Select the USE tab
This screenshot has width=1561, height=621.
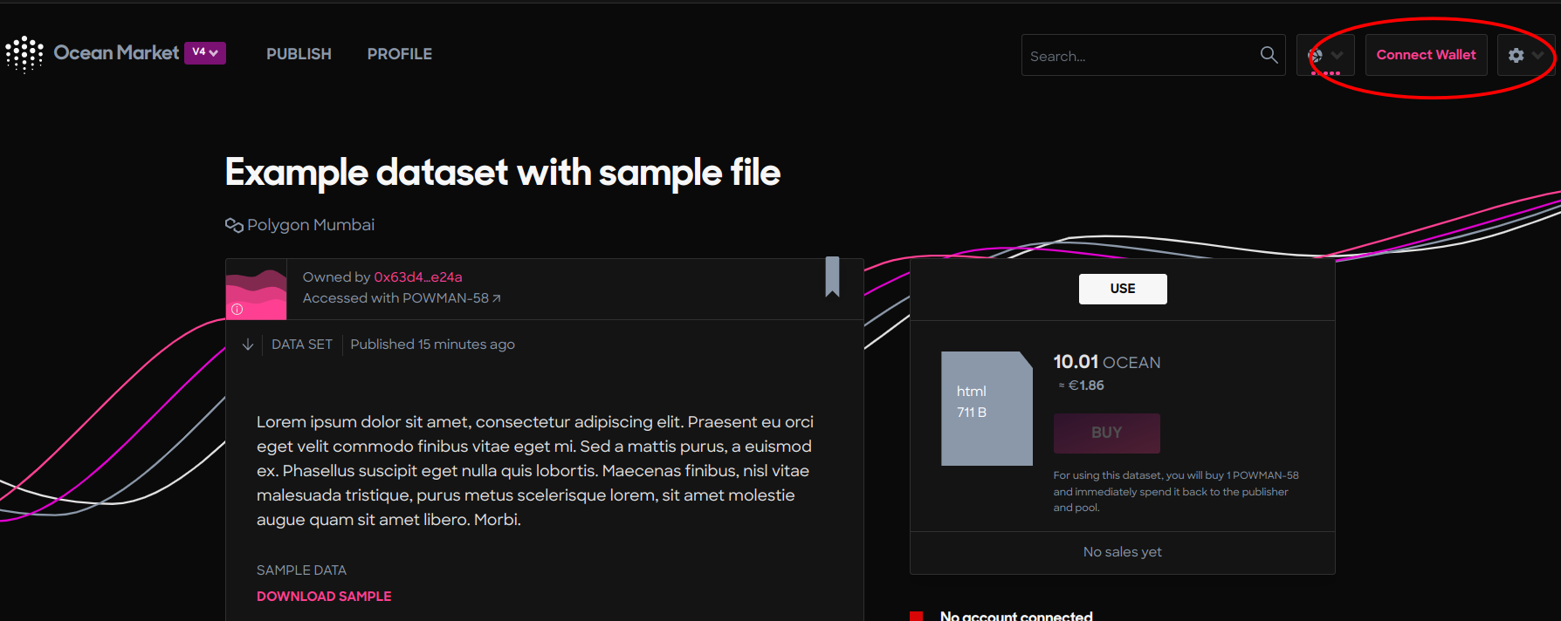[x=1123, y=289]
